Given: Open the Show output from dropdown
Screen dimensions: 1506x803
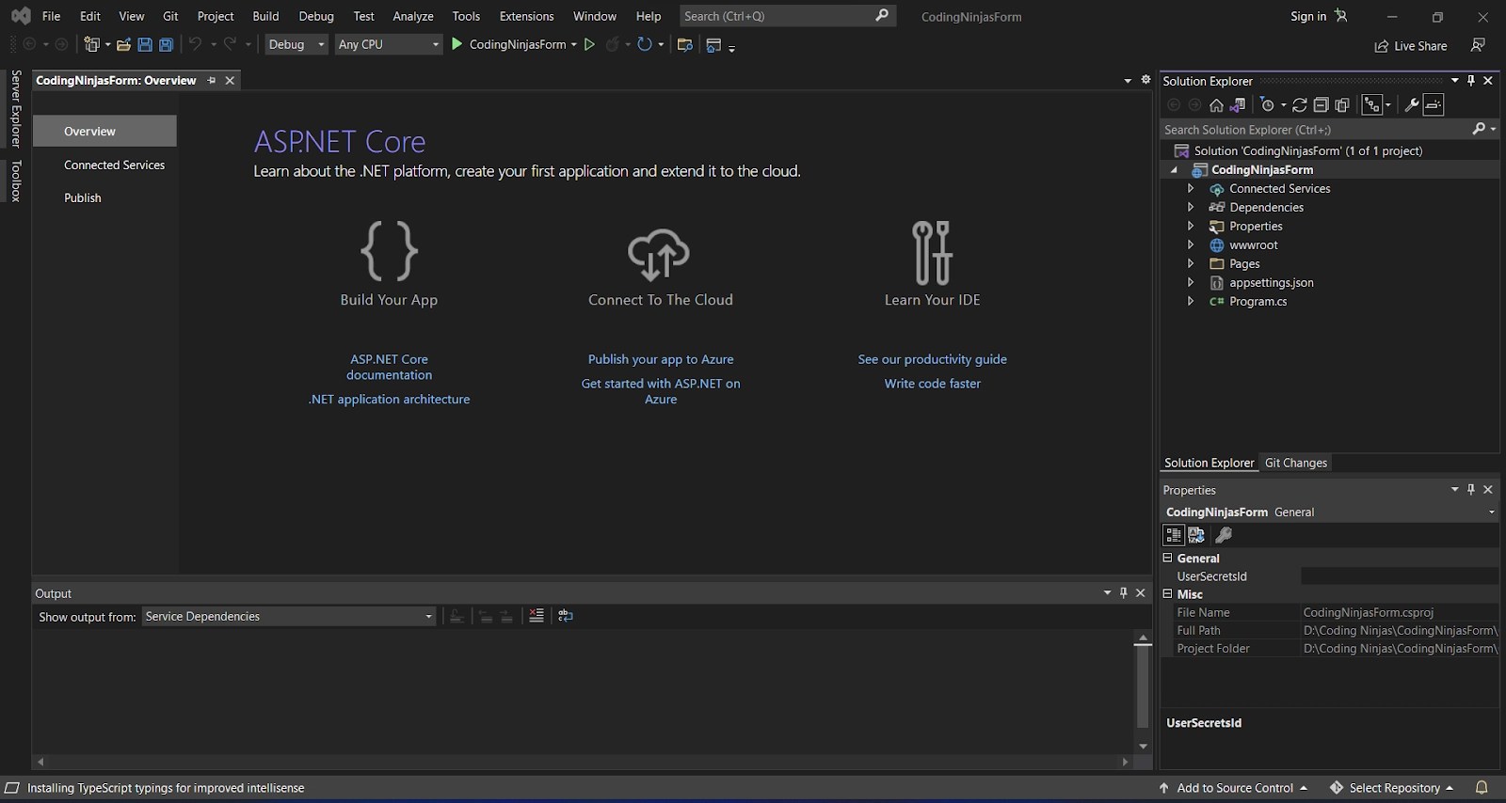Looking at the screenshot, I should point(289,617).
